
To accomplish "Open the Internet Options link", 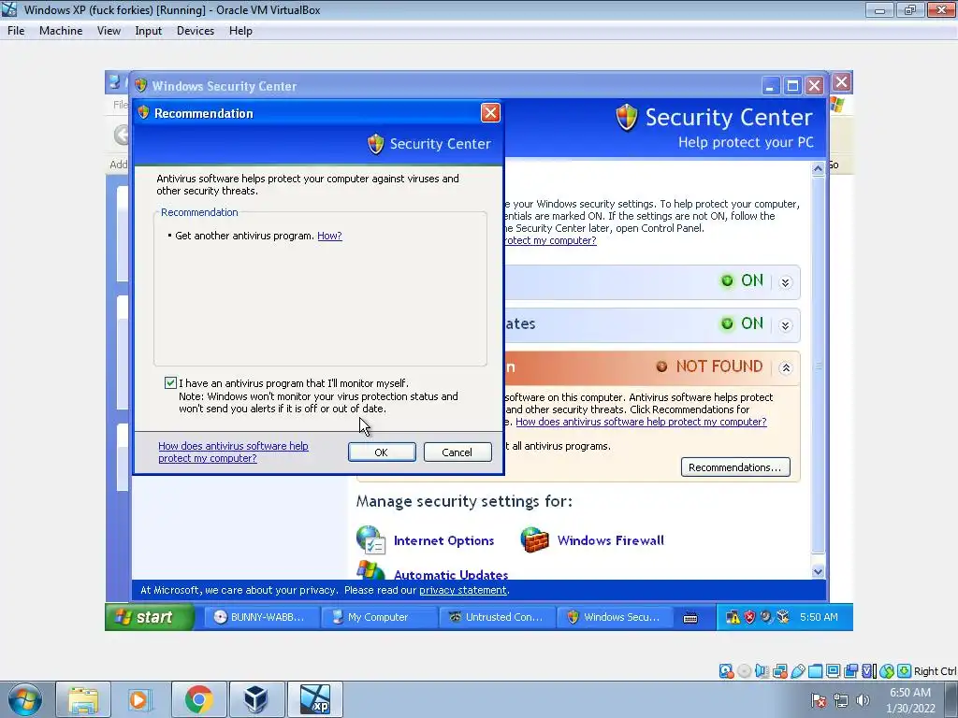I will click(443, 540).
